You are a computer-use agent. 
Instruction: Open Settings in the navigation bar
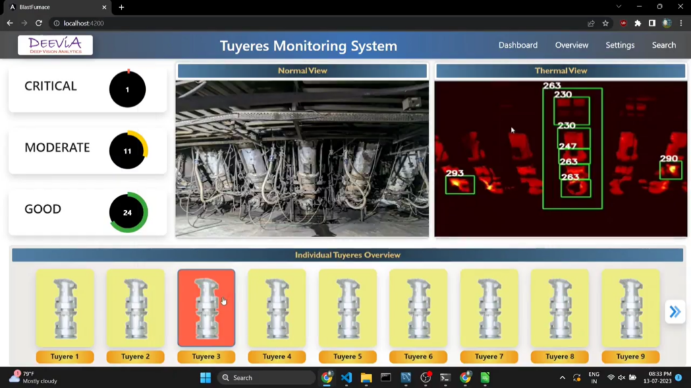pos(619,45)
